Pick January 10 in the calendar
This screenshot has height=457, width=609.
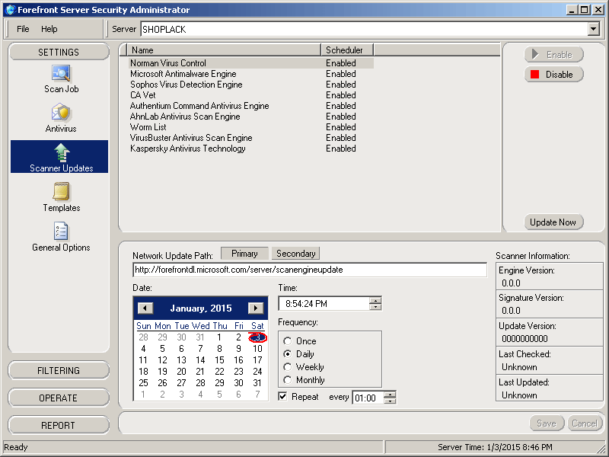pos(257,349)
